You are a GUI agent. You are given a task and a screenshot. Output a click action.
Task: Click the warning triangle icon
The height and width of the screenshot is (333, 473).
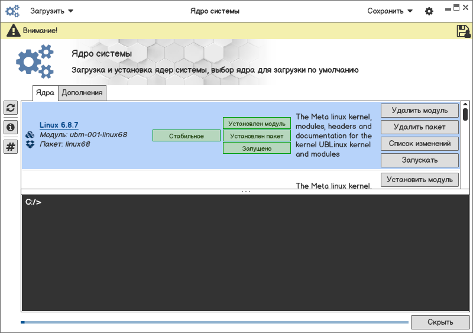(x=13, y=31)
